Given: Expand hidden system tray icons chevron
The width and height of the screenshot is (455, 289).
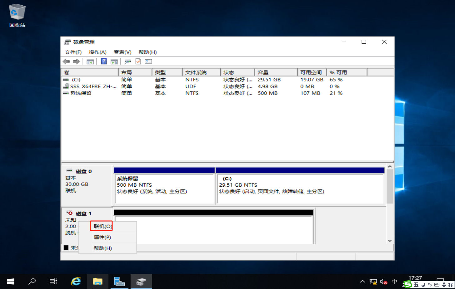Looking at the screenshot, I should pos(362,282).
